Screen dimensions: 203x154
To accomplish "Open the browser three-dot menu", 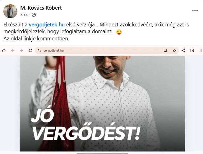I will 201,50.
